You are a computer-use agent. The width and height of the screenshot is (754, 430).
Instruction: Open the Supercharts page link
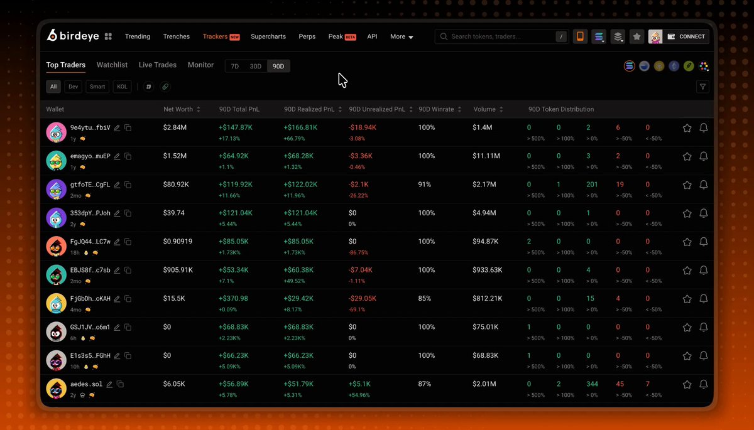268,36
